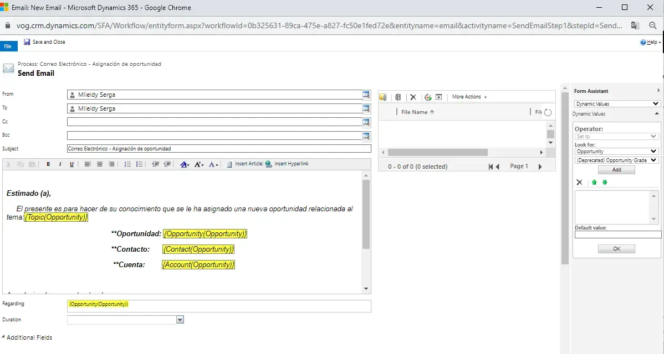Click the Add button in Form Assistant
Screen dimensions: 664x354
pos(616,170)
